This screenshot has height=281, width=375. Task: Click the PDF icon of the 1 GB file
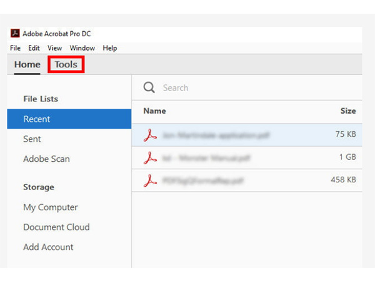pos(150,157)
